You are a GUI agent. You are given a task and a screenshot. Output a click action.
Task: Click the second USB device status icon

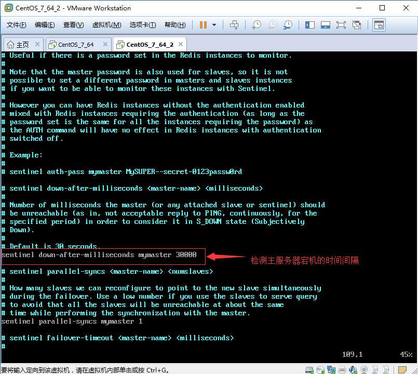pos(386,370)
